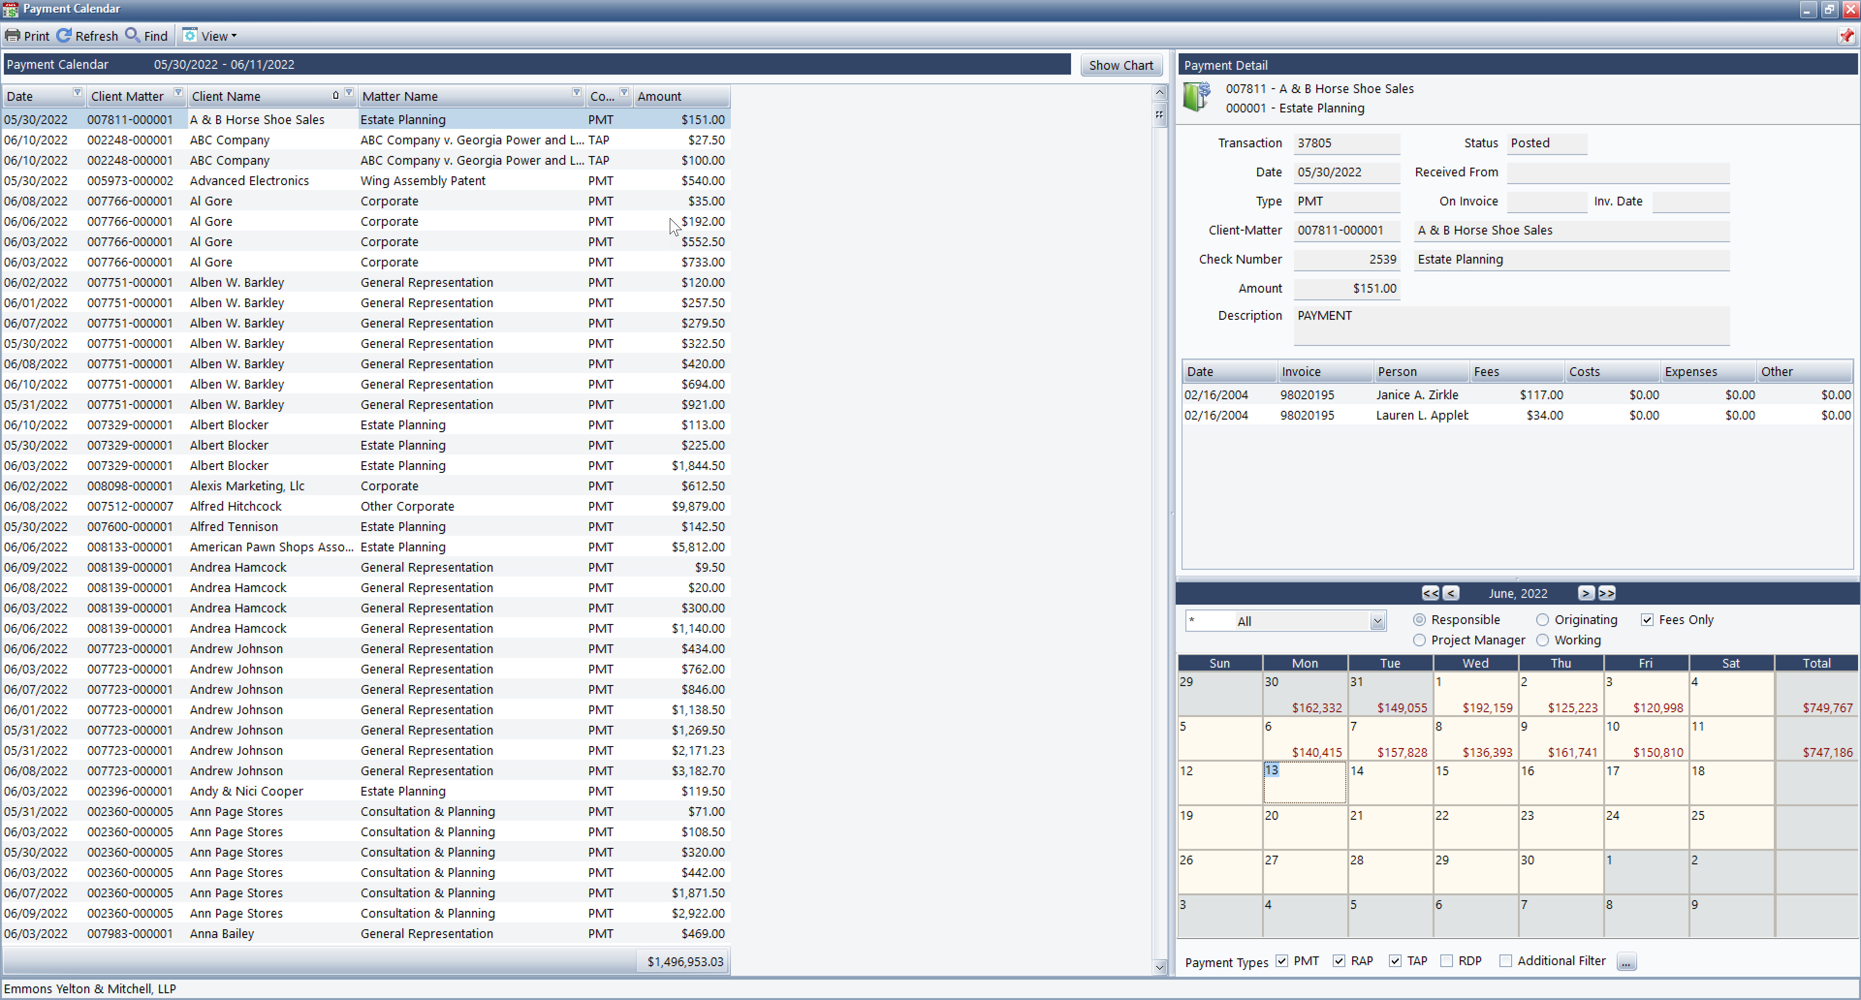The height and width of the screenshot is (1000, 1861).
Task: Select Project Manager radio button
Action: coord(1419,641)
